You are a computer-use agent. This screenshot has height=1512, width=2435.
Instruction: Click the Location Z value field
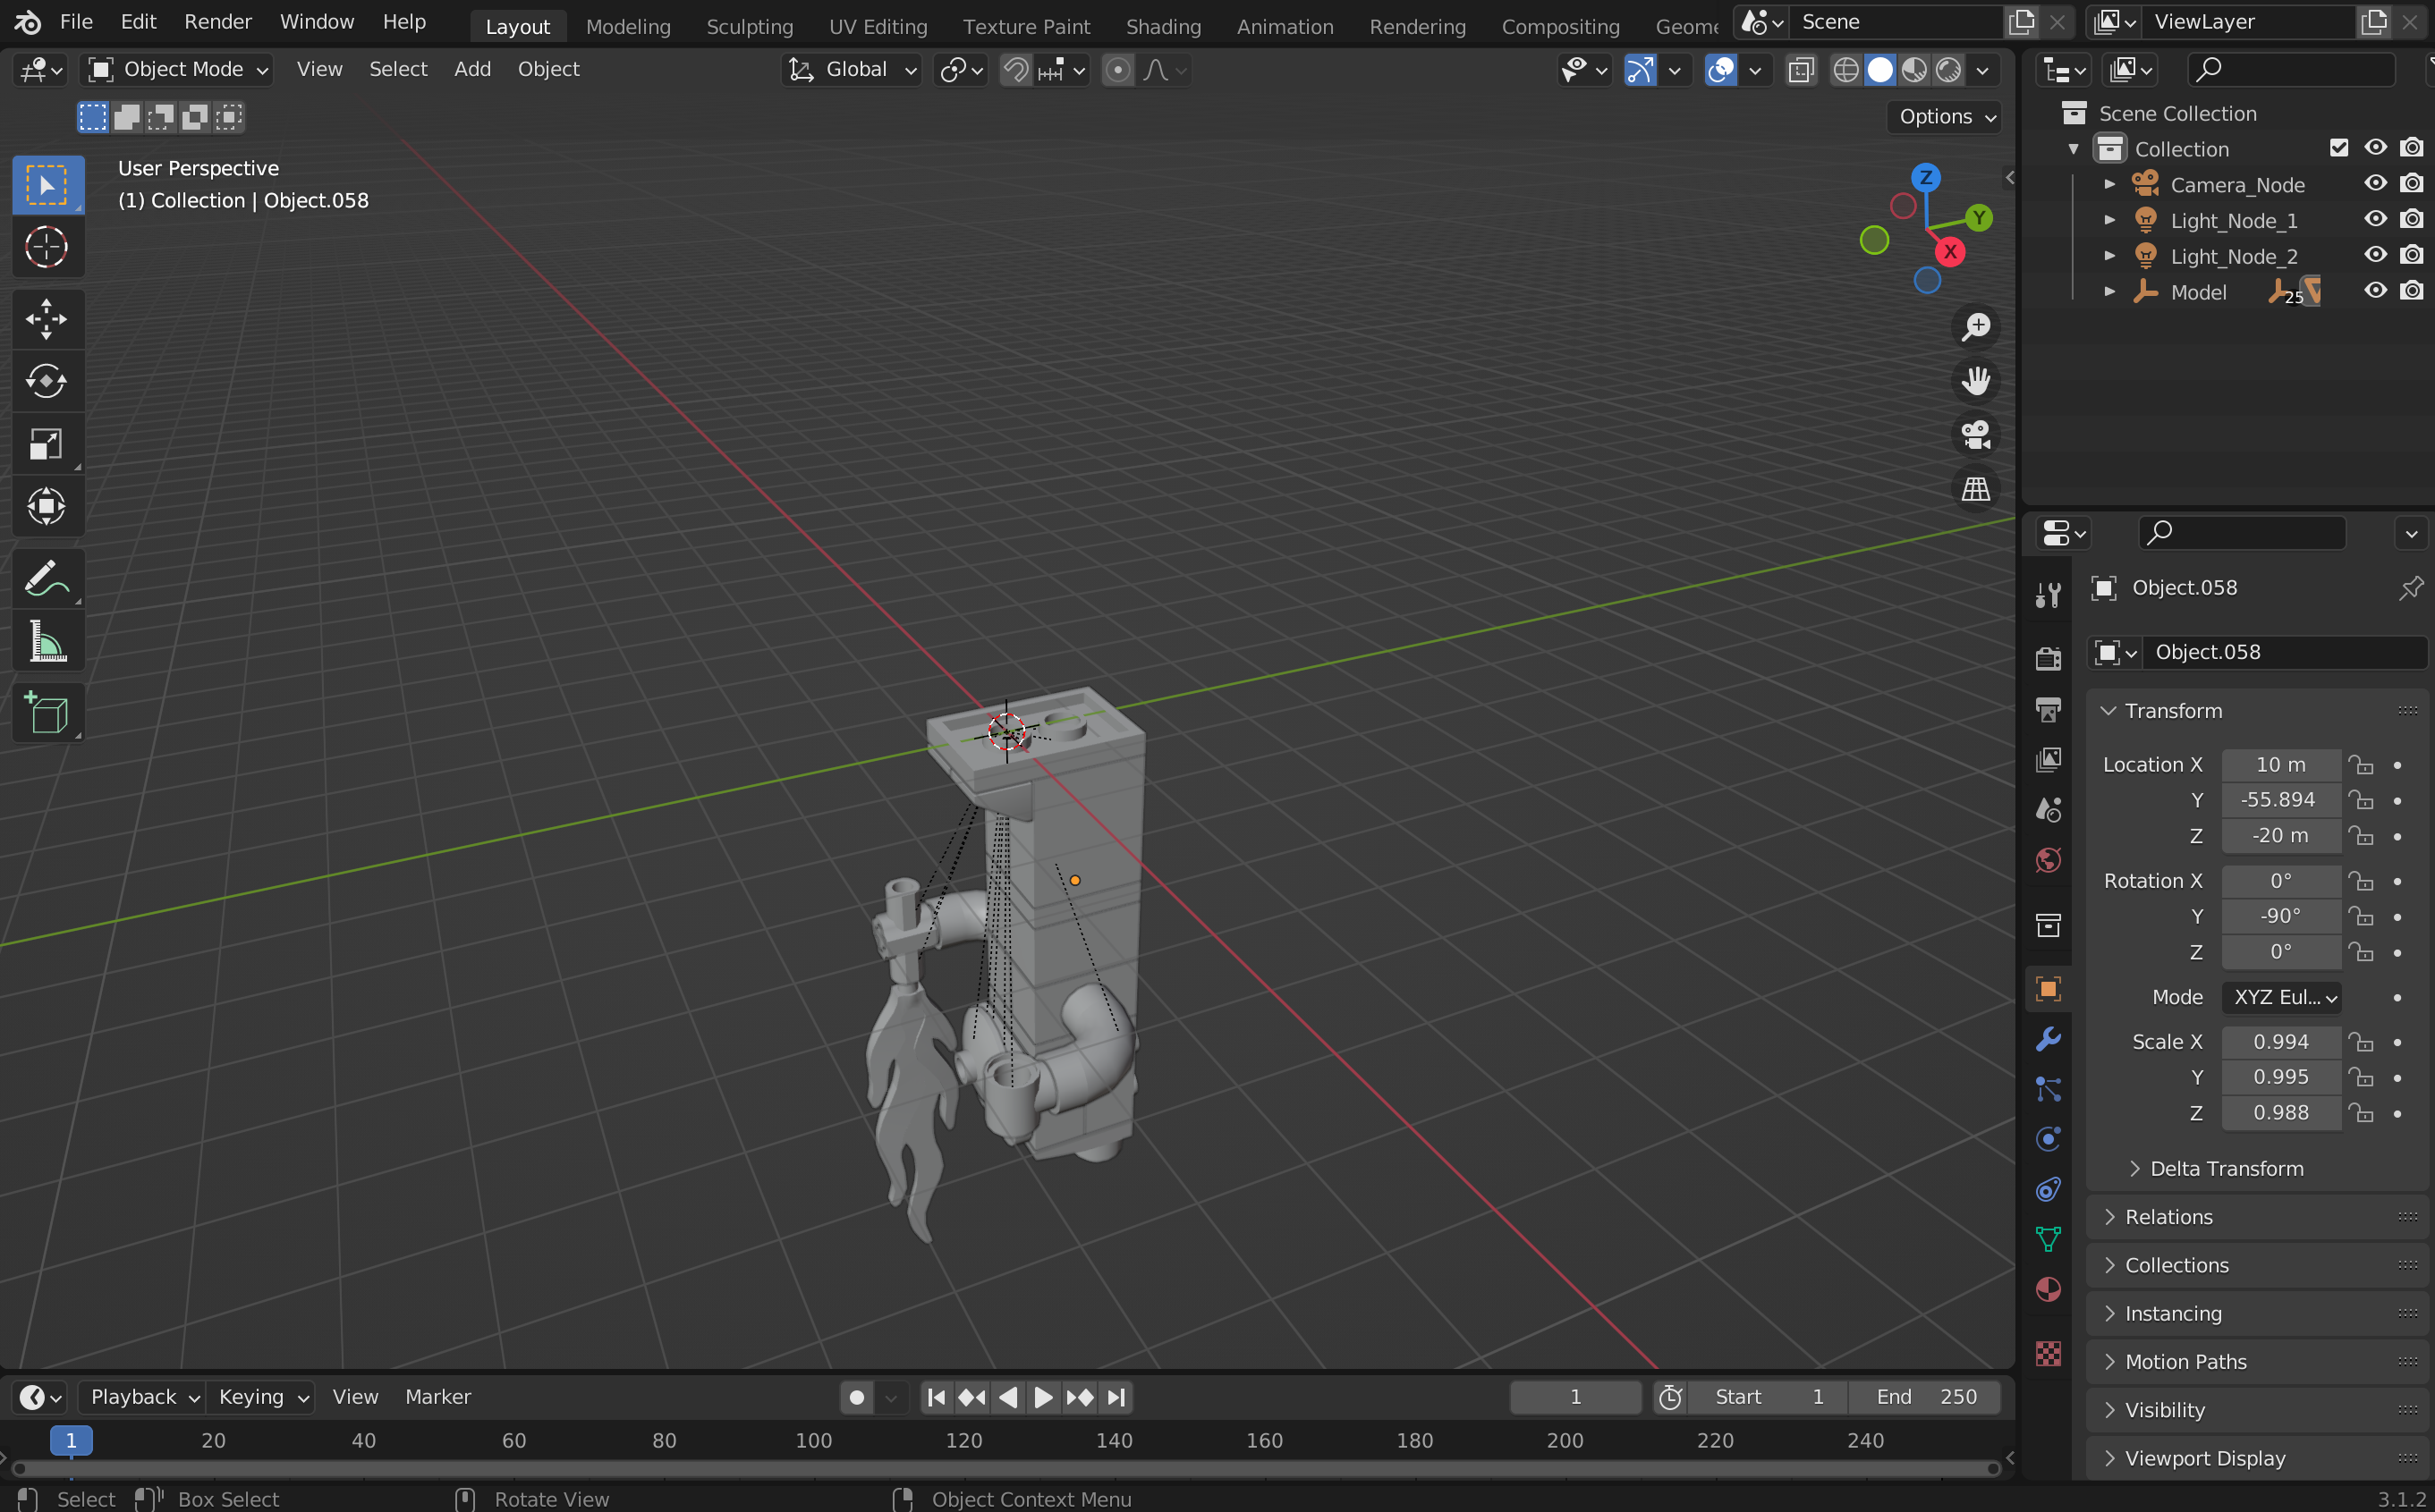tap(2281, 836)
